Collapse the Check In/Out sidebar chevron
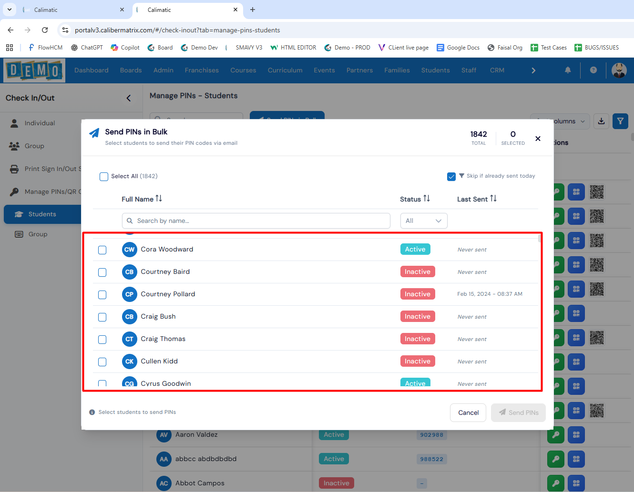The image size is (634, 492). pos(129,98)
